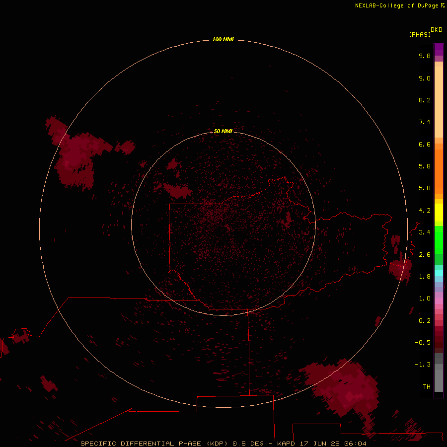Image resolution: width=447 pixels, height=447 pixels.
Task: Select the 5.0 scale value
Action: click(425, 188)
